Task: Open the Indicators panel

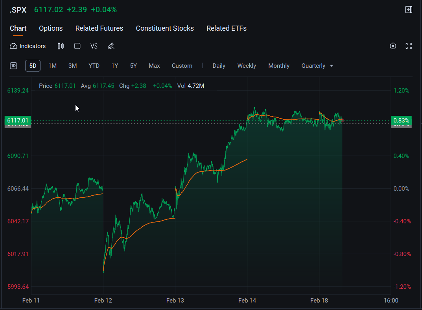Action: tap(28, 46)
